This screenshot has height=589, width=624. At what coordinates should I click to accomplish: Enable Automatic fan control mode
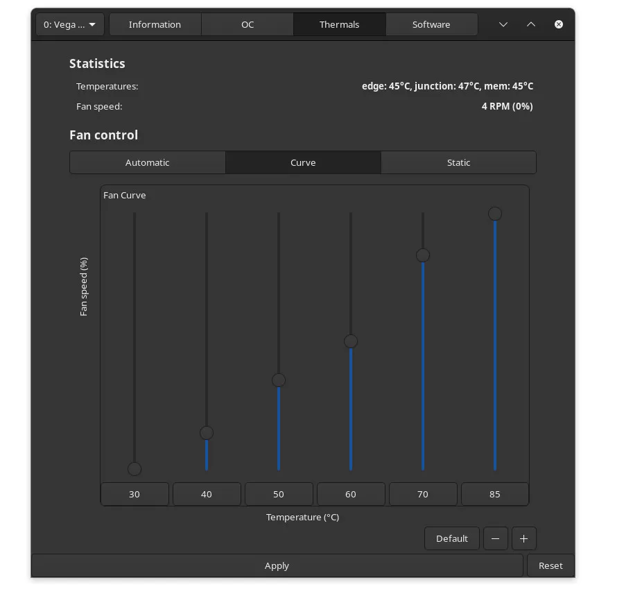click(x=147, y=162)
